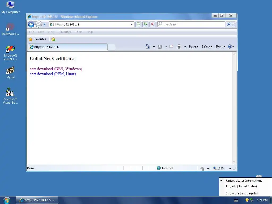Toggle Compatibility View icon
Image resolution: width=272 pixels, height=204 pixels.
click(x=138, y=24)
